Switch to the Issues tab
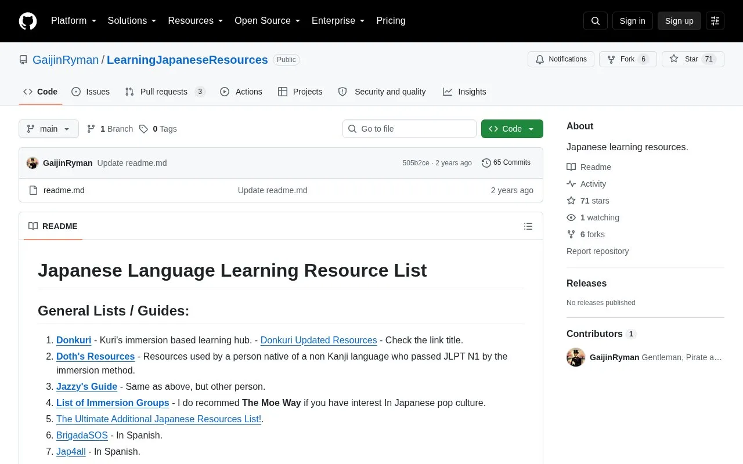The image size is (743, 464). (x=91, y=92)
